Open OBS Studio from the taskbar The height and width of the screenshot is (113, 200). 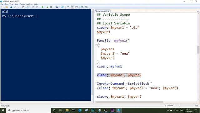click(106, 110)
